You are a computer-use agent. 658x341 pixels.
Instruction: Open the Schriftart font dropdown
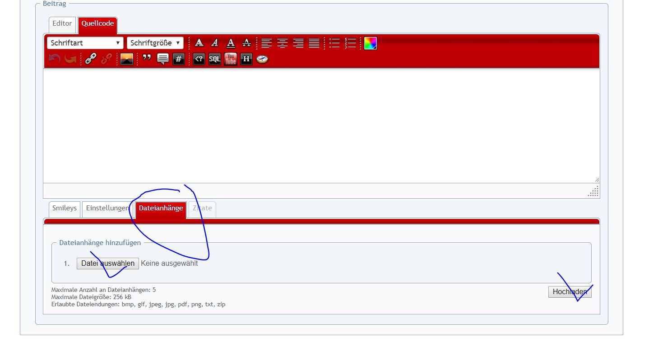click(85, 43)
